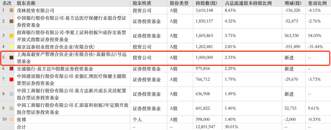
Task: Click the change ratio -2.76%
Action: pos(314,21)
